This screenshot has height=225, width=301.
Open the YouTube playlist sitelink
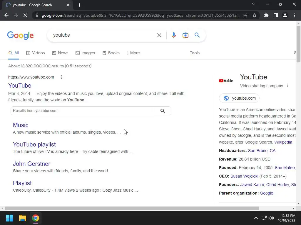34,144
